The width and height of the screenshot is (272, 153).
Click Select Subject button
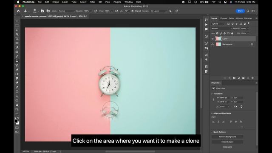[x=227, y=142]
